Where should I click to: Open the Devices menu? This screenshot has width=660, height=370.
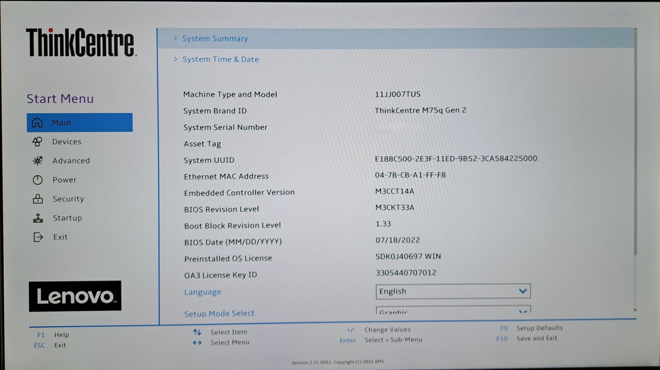67,142
